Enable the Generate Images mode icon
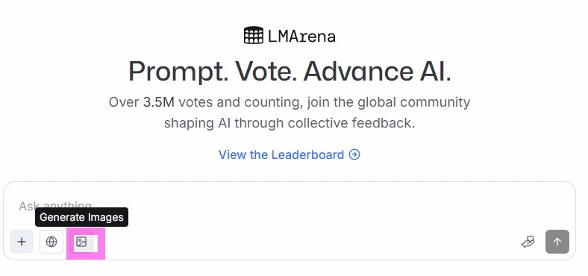 coord(81,242)
